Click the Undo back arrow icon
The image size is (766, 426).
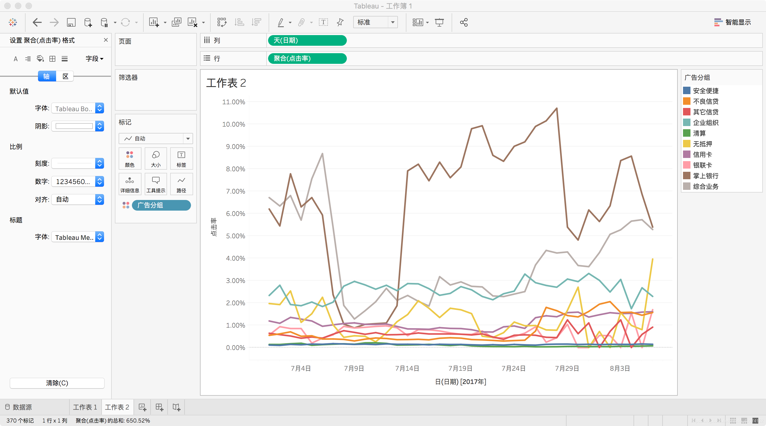click(37, 22)
